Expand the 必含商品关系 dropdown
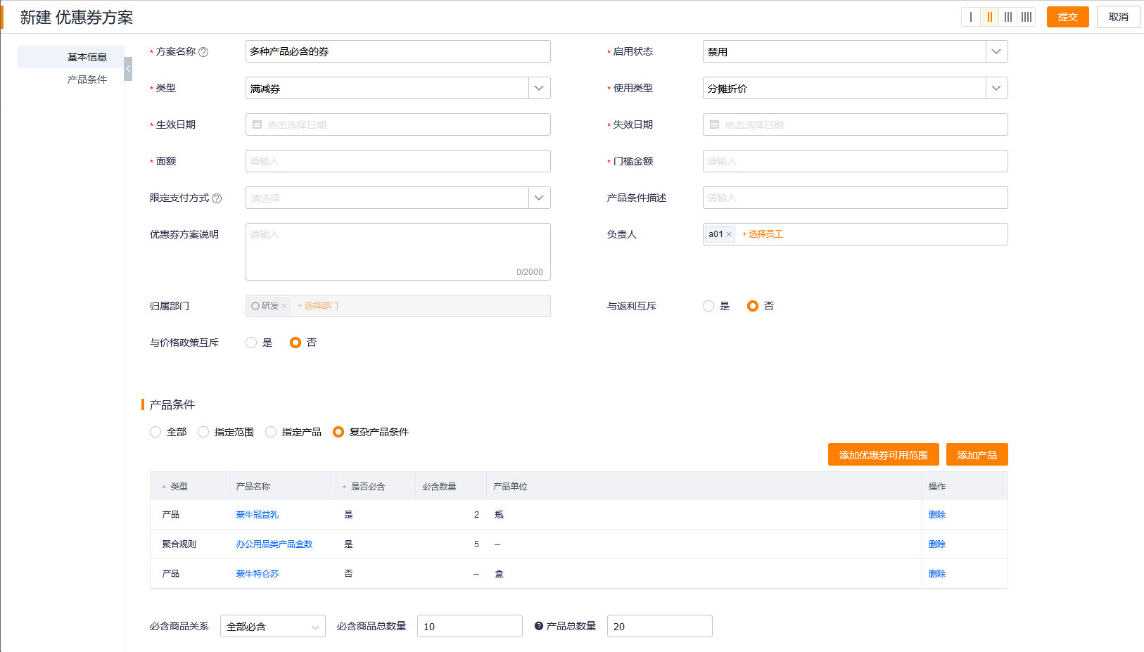1144x652 pixels. (316, 626)
